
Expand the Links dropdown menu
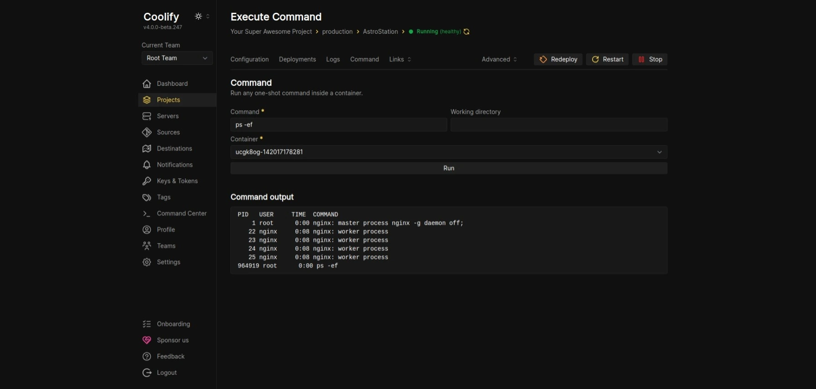pos(400,59)
